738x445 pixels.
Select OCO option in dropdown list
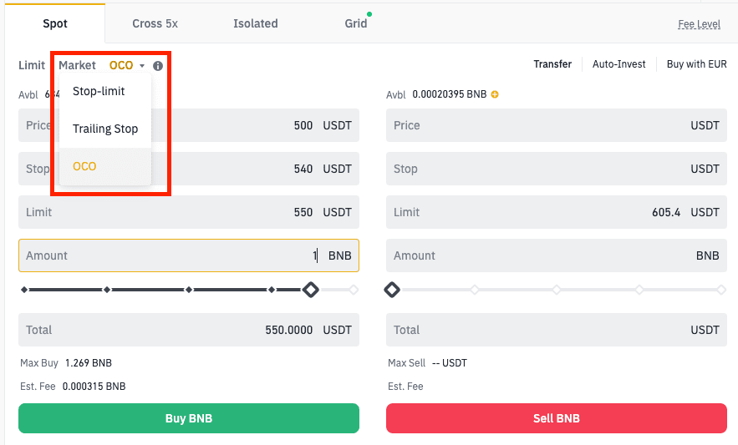coord(84,166)
